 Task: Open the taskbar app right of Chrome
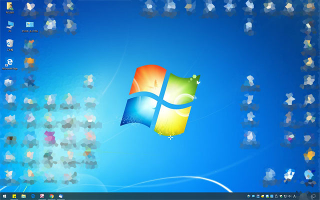60,196
